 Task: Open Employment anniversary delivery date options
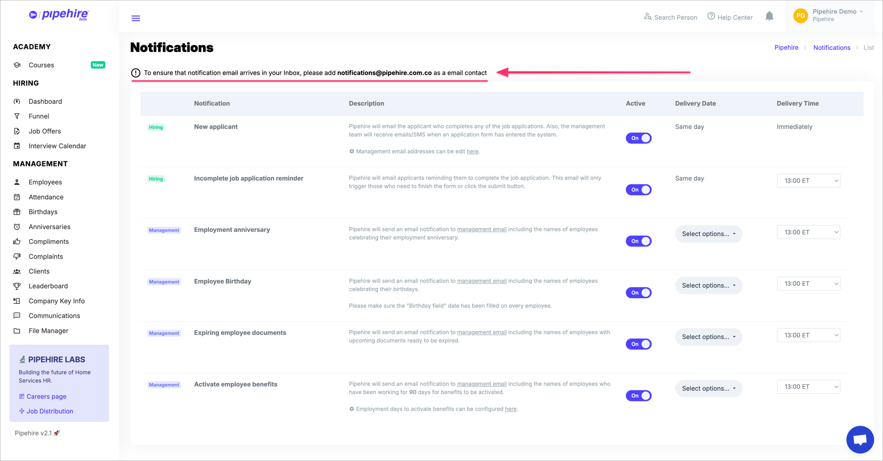point(709,234)
